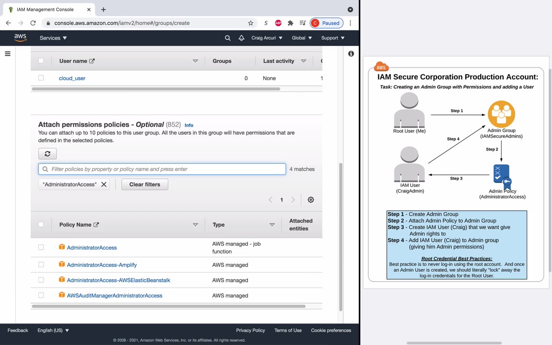552x345 pixels.
Task: Sort by Type column arrow
Action: pyautogui.click(x=272, y=225)
